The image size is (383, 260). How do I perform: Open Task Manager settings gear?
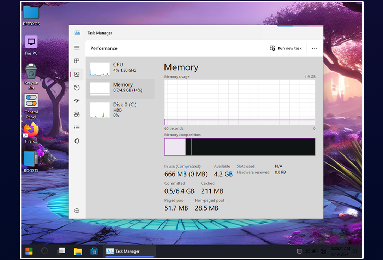[77, 211]
